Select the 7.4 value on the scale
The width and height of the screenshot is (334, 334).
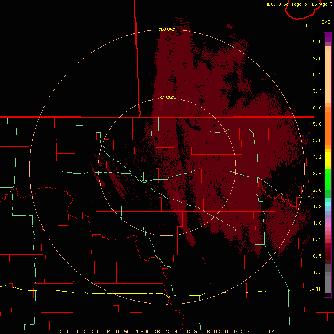pyautogui.click(x=317, y=91)
